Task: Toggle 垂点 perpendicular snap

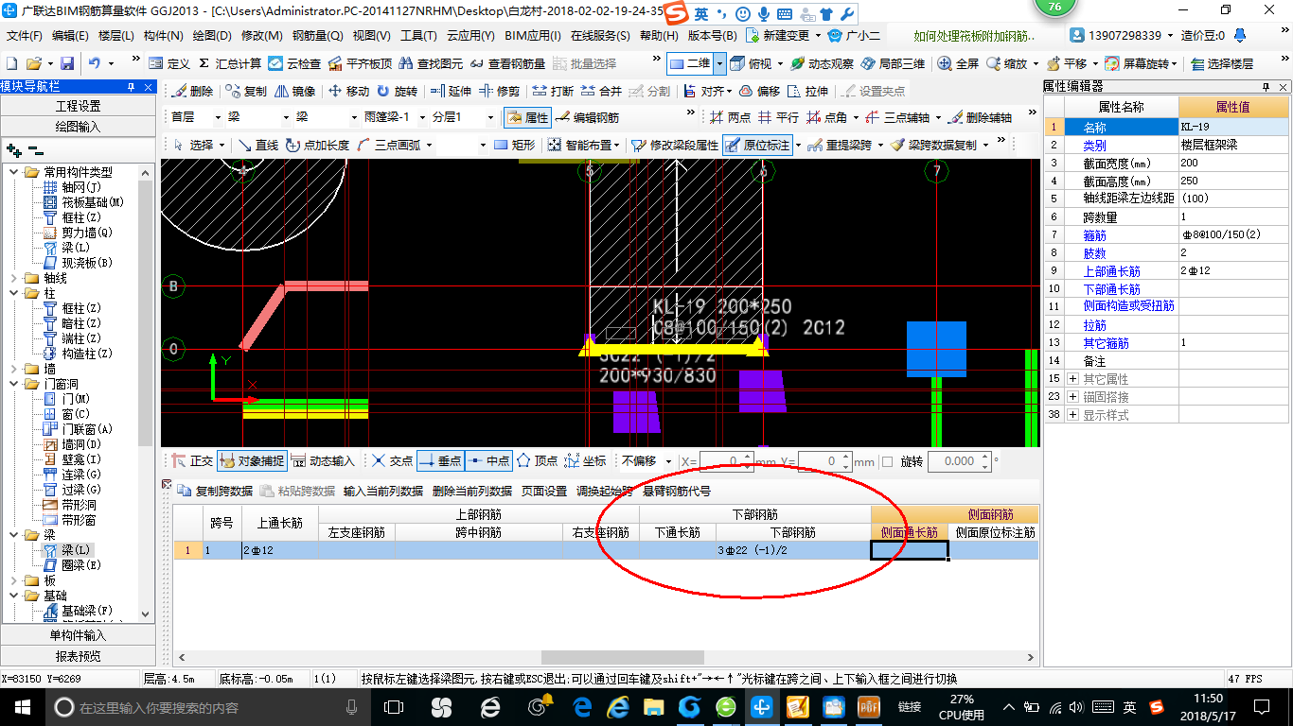Action: click(x=440, y=461)
